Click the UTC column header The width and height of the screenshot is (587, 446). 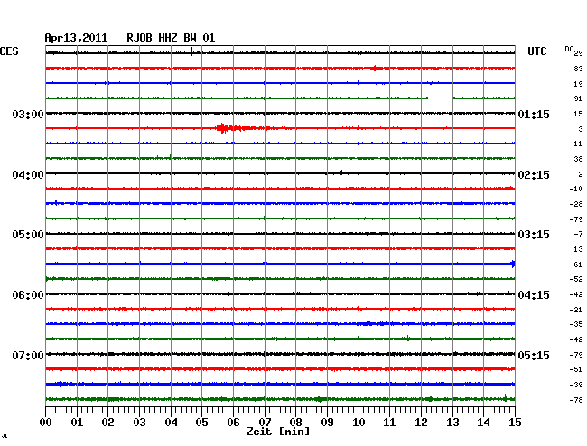(536, 51)
